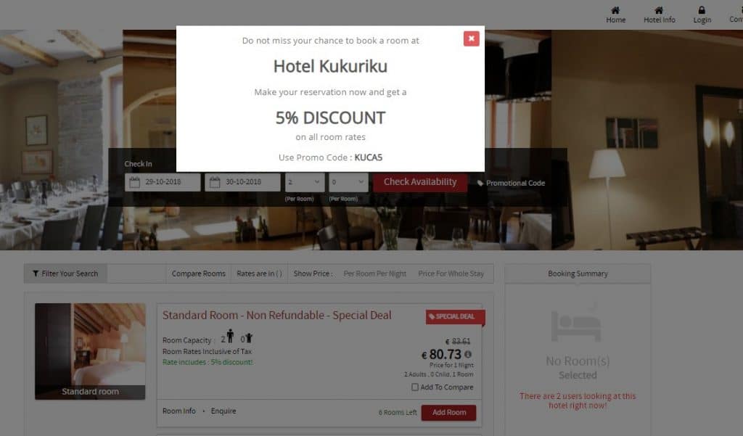Viewport: 743px width, 436px height.
Task: Click the Check Availability button
Action: (420, 182)
